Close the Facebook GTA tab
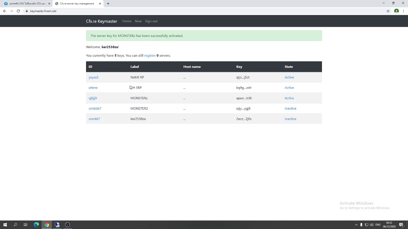 click(49, 3)
